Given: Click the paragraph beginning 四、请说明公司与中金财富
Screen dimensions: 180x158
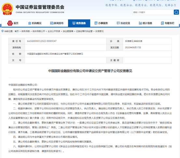Looking at the screenshot, I should tap(46, 137).
